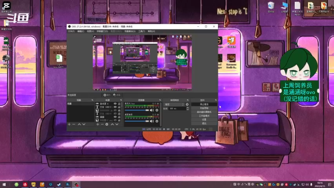Toggle visibility eye of .jpg image source
This screenshot has height=188, width=334.
115,110
